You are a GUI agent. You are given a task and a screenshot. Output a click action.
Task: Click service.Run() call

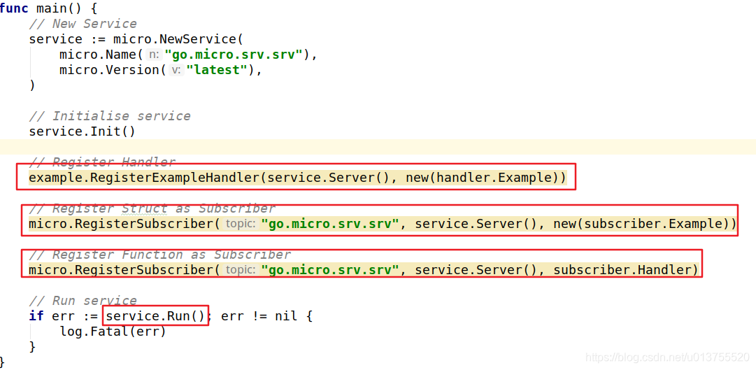pyautogui.click(x=155, y=316)
